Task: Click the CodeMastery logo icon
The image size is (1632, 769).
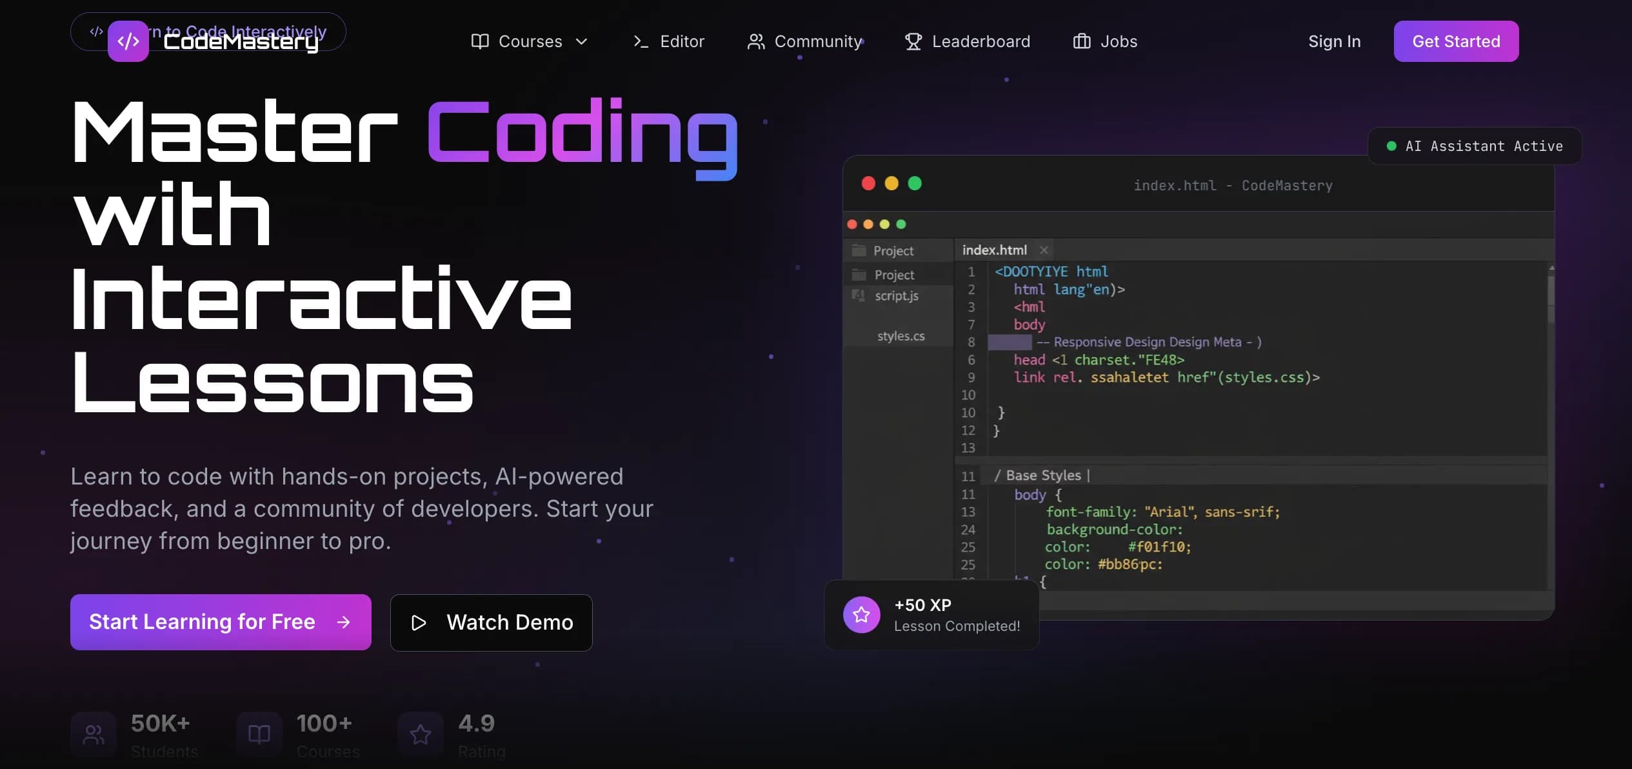Action: 128,41
